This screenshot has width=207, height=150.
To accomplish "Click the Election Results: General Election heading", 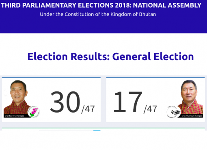I will pyautogui.click(x=110, y=57).
